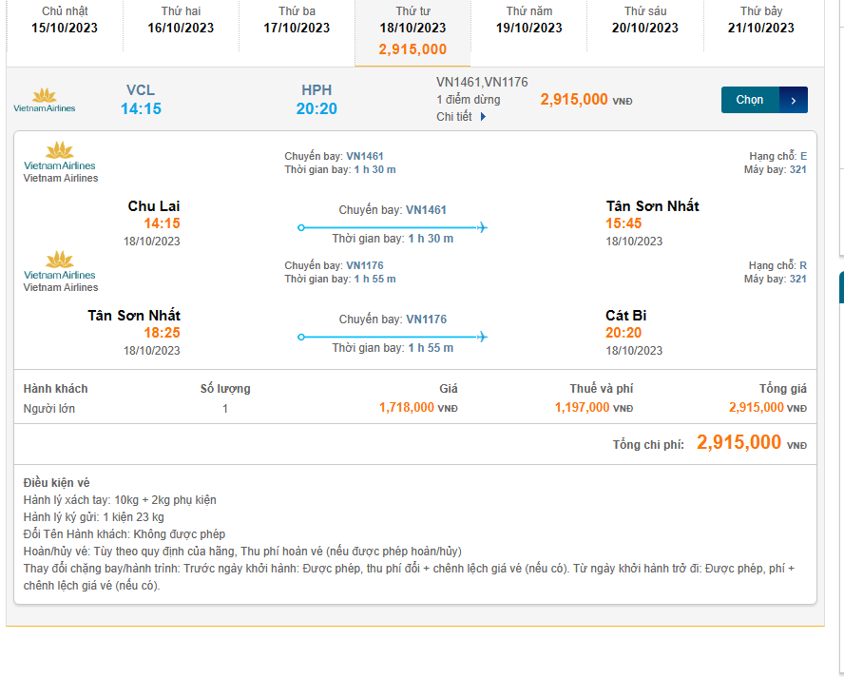Switch to the Thứ sáu 20/10/2023 tab
This screenshot has height=678, width=844.
pos(645,20)
